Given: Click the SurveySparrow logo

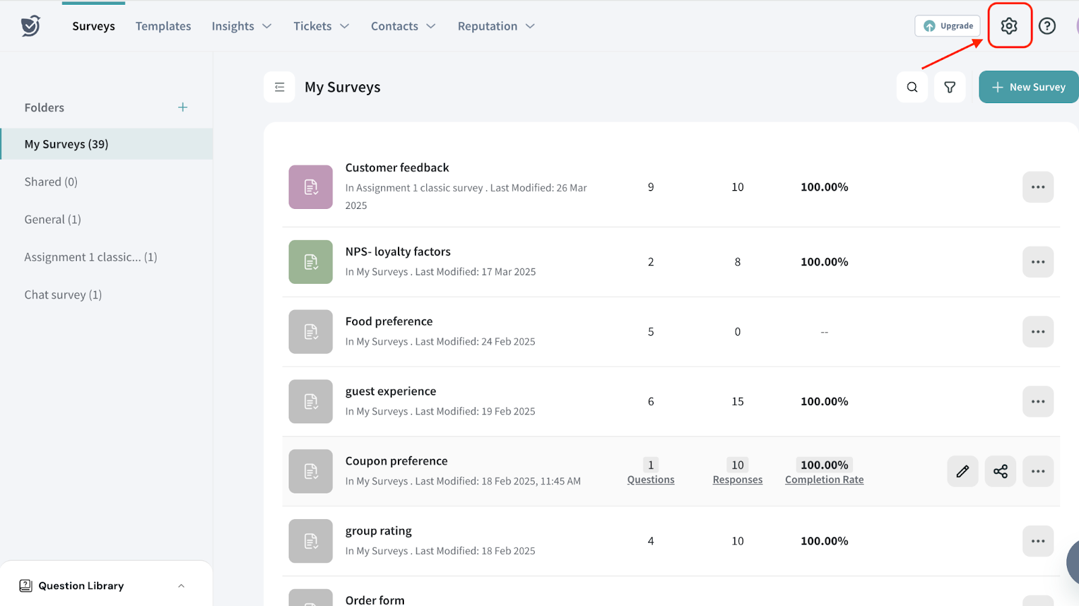Looking at the screenshot, I should [x=30, y=26].
